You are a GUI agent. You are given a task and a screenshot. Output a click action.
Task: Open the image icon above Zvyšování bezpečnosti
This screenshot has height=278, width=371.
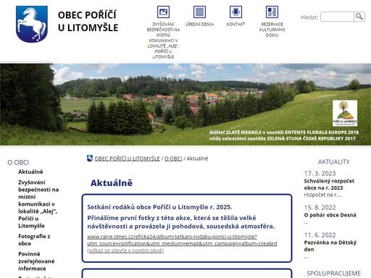point(163,12)
